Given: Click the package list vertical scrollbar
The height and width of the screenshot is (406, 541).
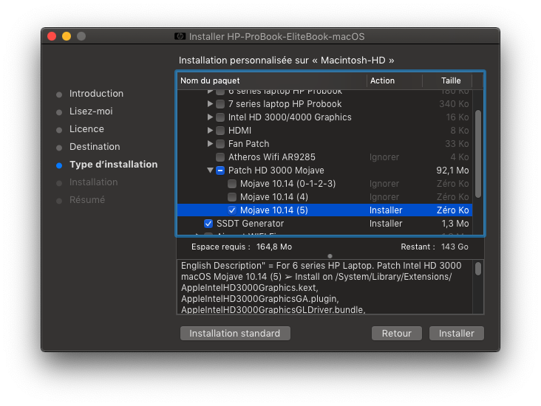Looking at the screenshot, I should pos(478,154).
